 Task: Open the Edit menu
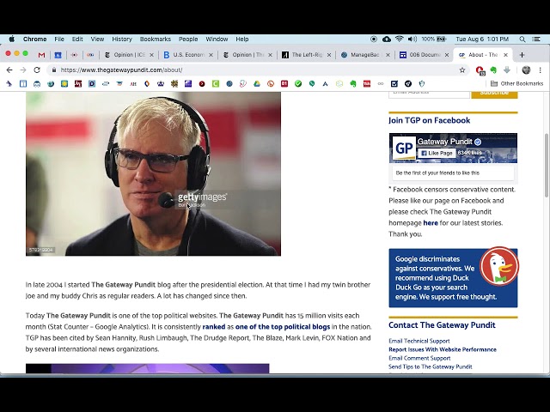pos(77,39)
